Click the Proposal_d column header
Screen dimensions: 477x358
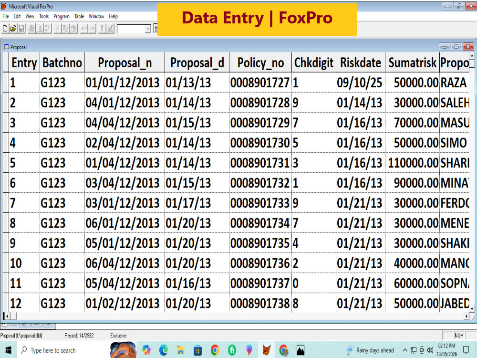coord(197,63)
